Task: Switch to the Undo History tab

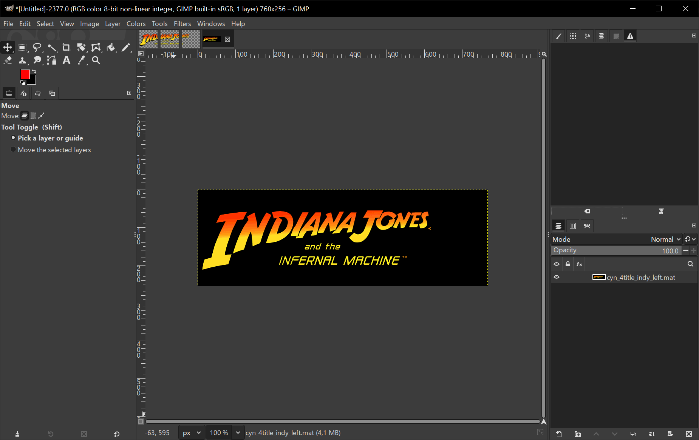Action: [37, 93]
